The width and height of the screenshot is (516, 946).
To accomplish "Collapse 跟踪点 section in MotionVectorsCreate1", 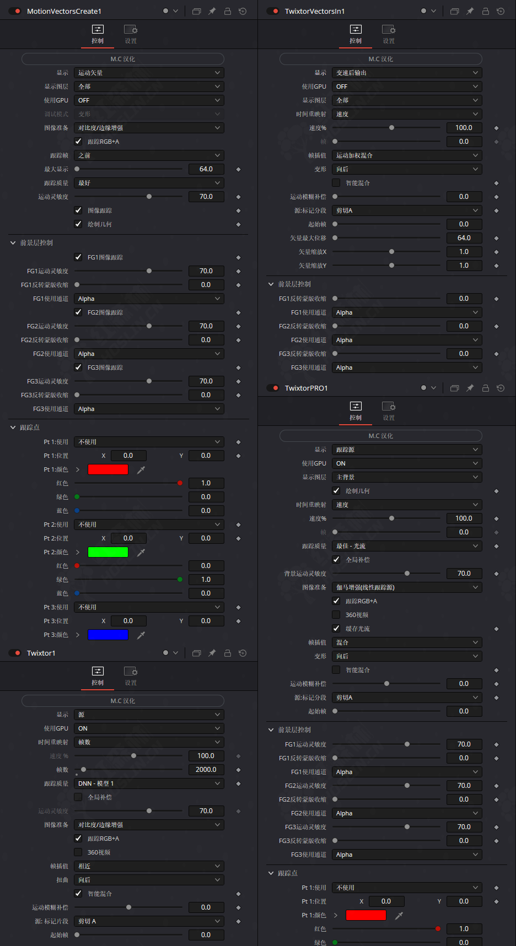I will (13, 428).
